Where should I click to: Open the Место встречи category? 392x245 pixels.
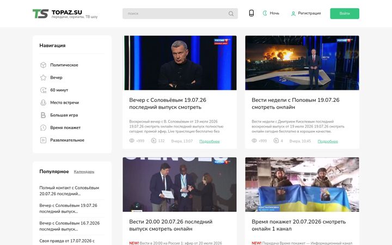64,102
